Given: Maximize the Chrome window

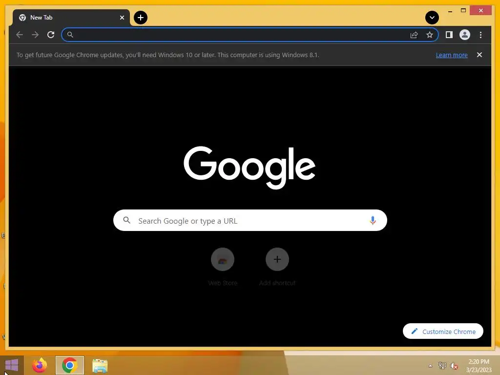Looking at the screenshot, I should pyautogui.click(x=463, y=11).
